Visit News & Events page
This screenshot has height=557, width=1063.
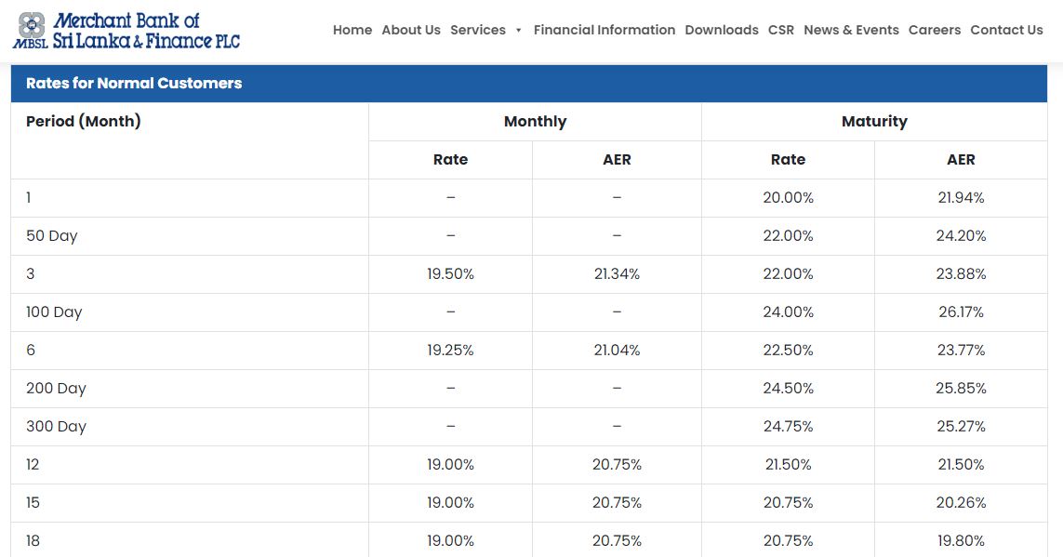coord(851,30)
